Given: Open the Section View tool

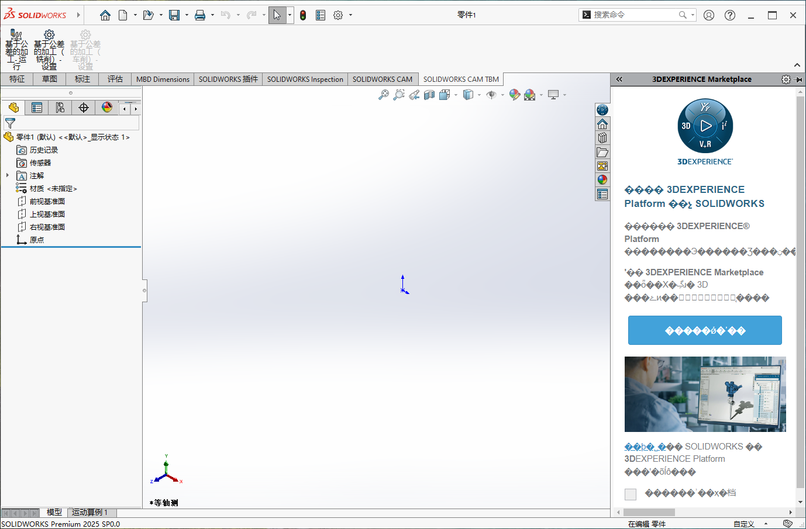Looking at the screenshot, I should [429, 94].
